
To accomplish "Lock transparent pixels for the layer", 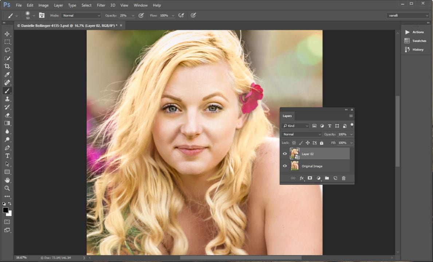I will pos(294,143).
